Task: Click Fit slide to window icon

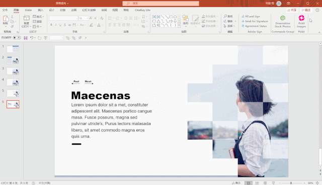Action: 317,183
